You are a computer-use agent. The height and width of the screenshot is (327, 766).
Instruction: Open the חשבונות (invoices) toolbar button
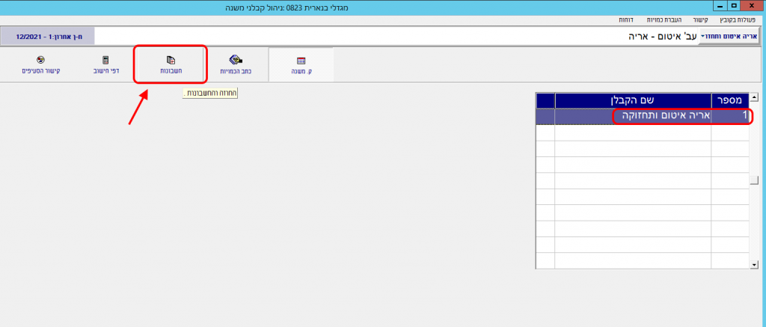(170, 65)
